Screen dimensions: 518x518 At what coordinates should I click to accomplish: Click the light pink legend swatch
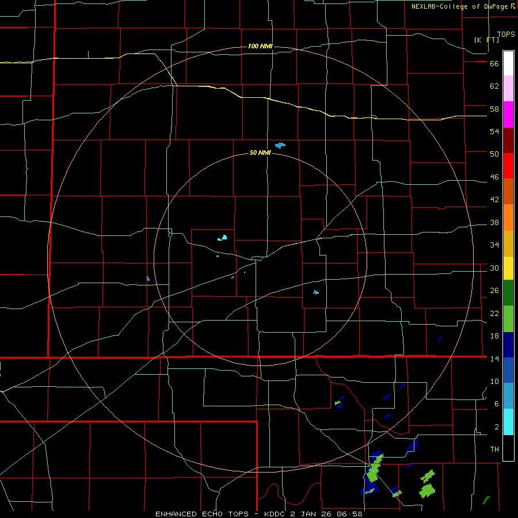(x=508, y=89)
